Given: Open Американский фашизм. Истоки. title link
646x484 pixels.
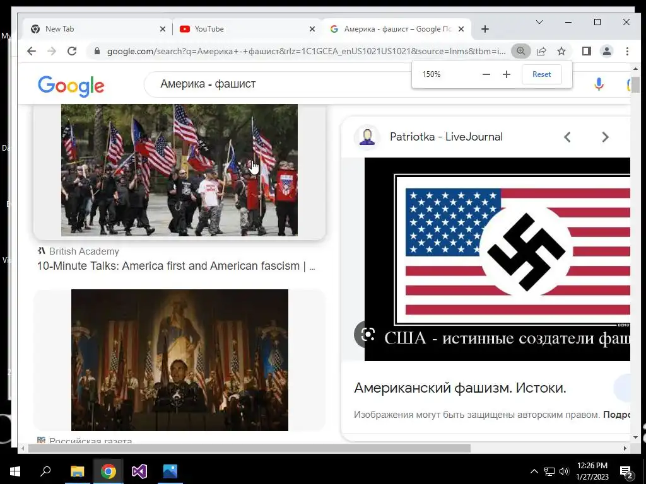Looking at the screenshot, I should (460, 388).
